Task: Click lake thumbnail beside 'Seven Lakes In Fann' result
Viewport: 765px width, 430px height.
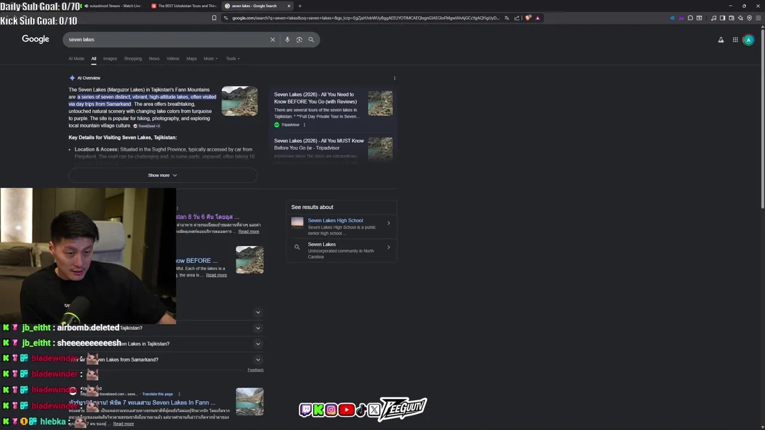Action: tap(249, 401)
